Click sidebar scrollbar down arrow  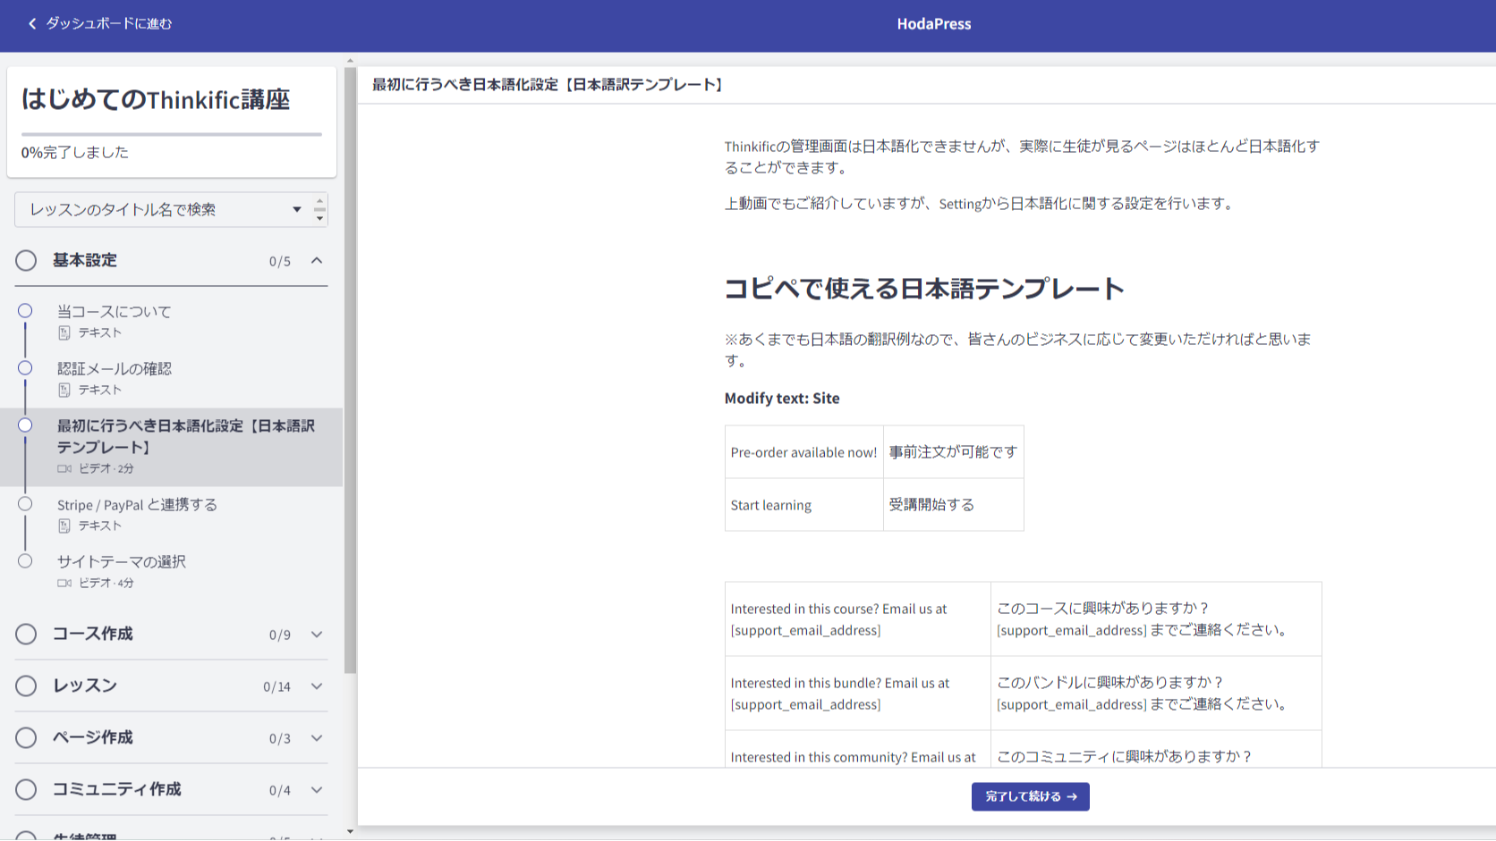350,832
